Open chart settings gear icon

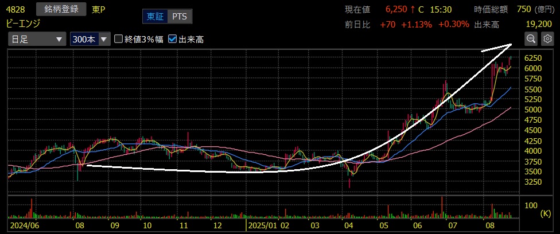(x=547, y=39)
